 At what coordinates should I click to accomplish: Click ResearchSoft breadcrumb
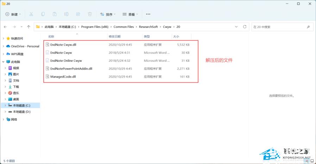click(x=148, y=27)
